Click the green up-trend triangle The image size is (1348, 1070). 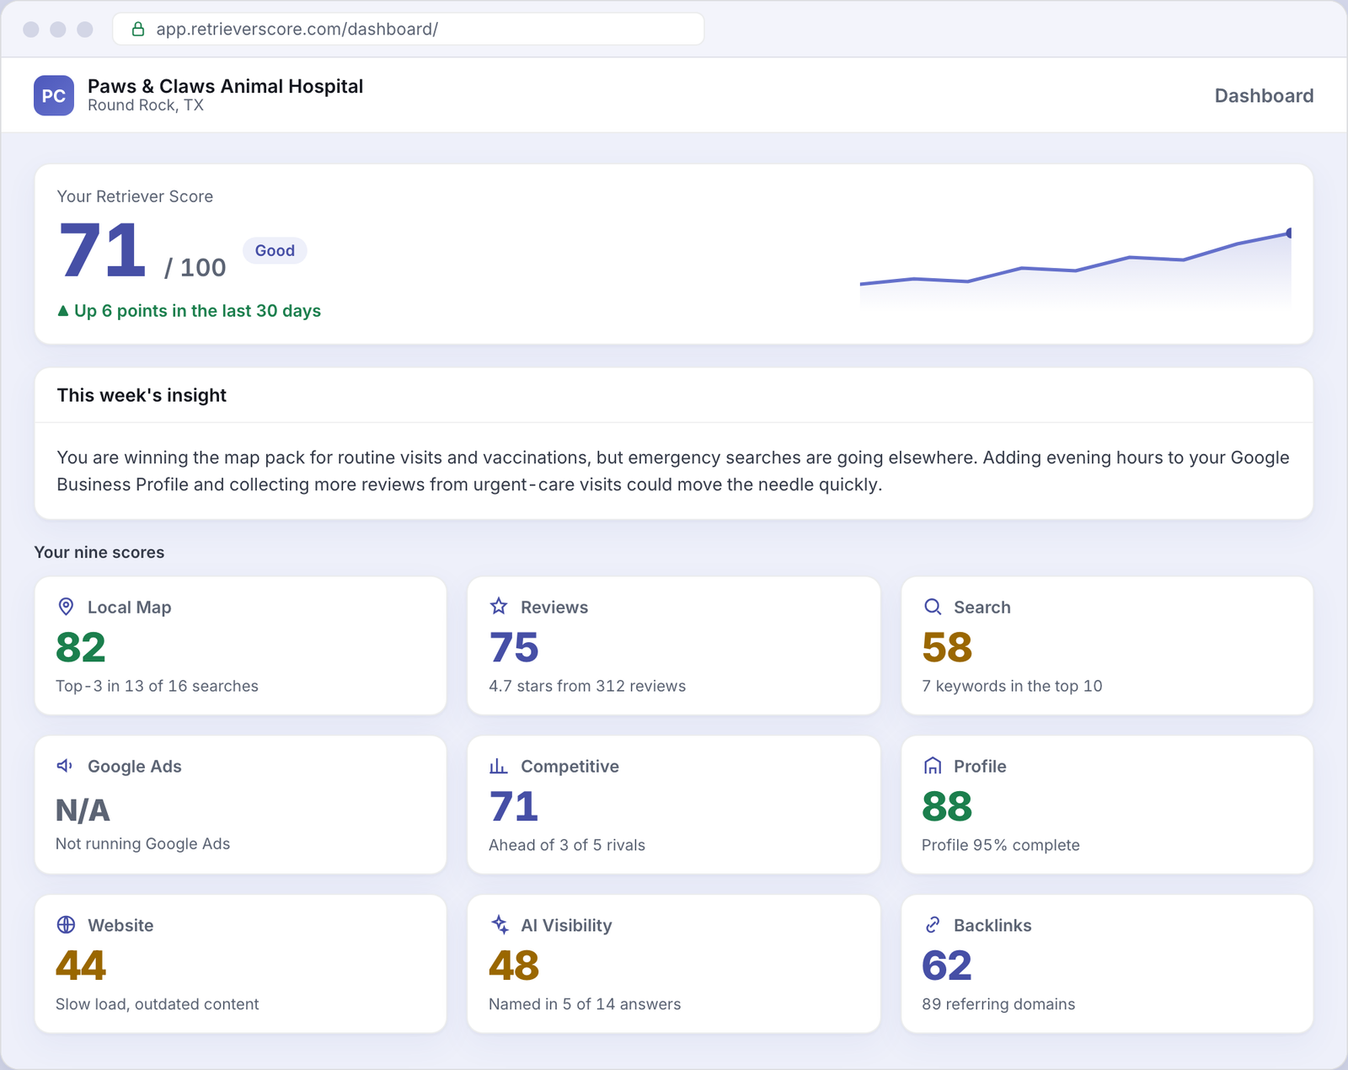[x=62, y=311]
